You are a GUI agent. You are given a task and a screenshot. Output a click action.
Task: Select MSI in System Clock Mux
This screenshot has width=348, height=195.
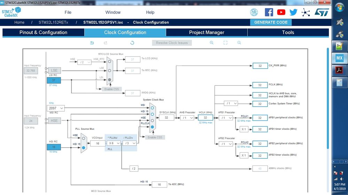click(x=152, y=108)
